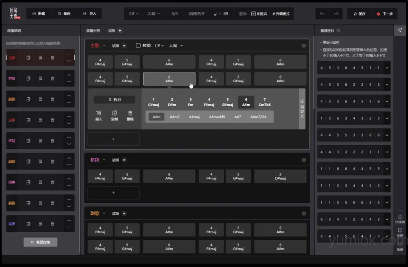Screen dimensions: 408x267
Task: Delete the highlighted 主歌 row in structure list
Action: [53, 58]
